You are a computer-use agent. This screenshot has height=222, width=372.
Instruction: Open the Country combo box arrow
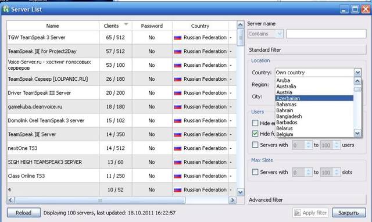point(358,72)
